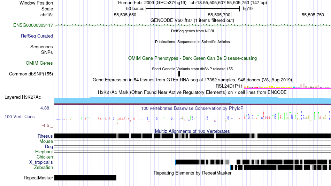Click the 100 vertebrates PhyloP conservation title
The width and height of the screenshot is (331, 186).
coord(192,108)
